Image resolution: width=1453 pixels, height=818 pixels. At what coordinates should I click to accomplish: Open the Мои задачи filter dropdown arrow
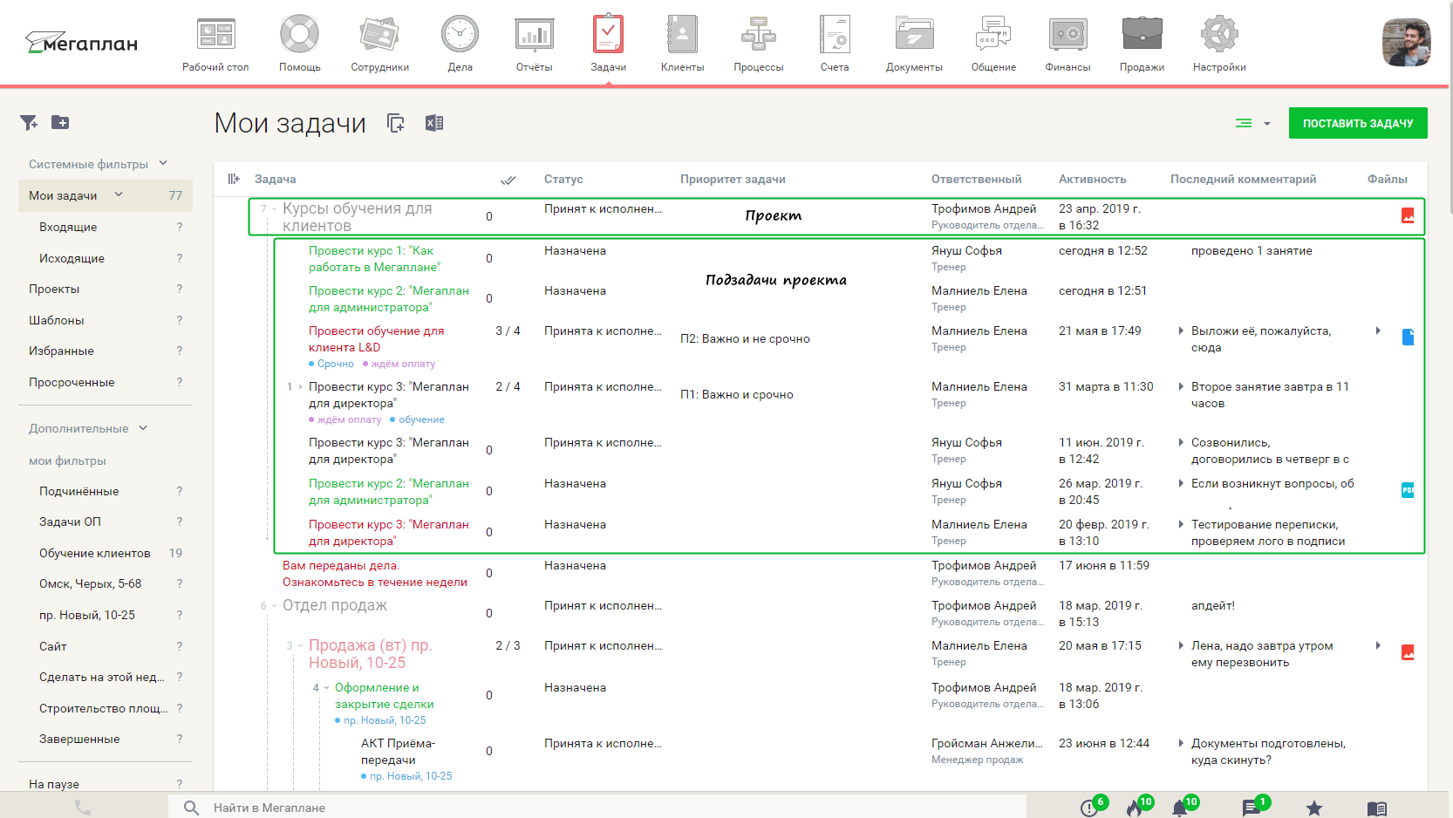[x=119, y=194]
